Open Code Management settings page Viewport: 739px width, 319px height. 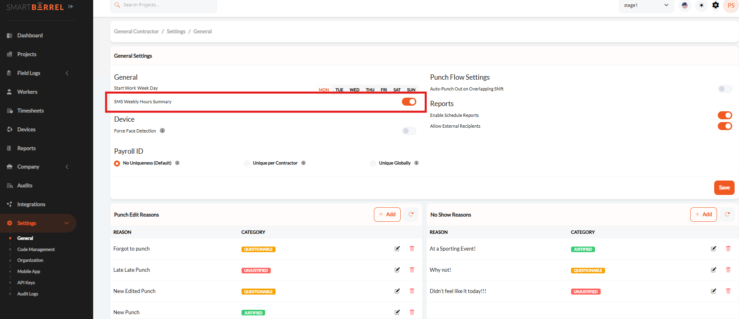(x=36, y=249)
